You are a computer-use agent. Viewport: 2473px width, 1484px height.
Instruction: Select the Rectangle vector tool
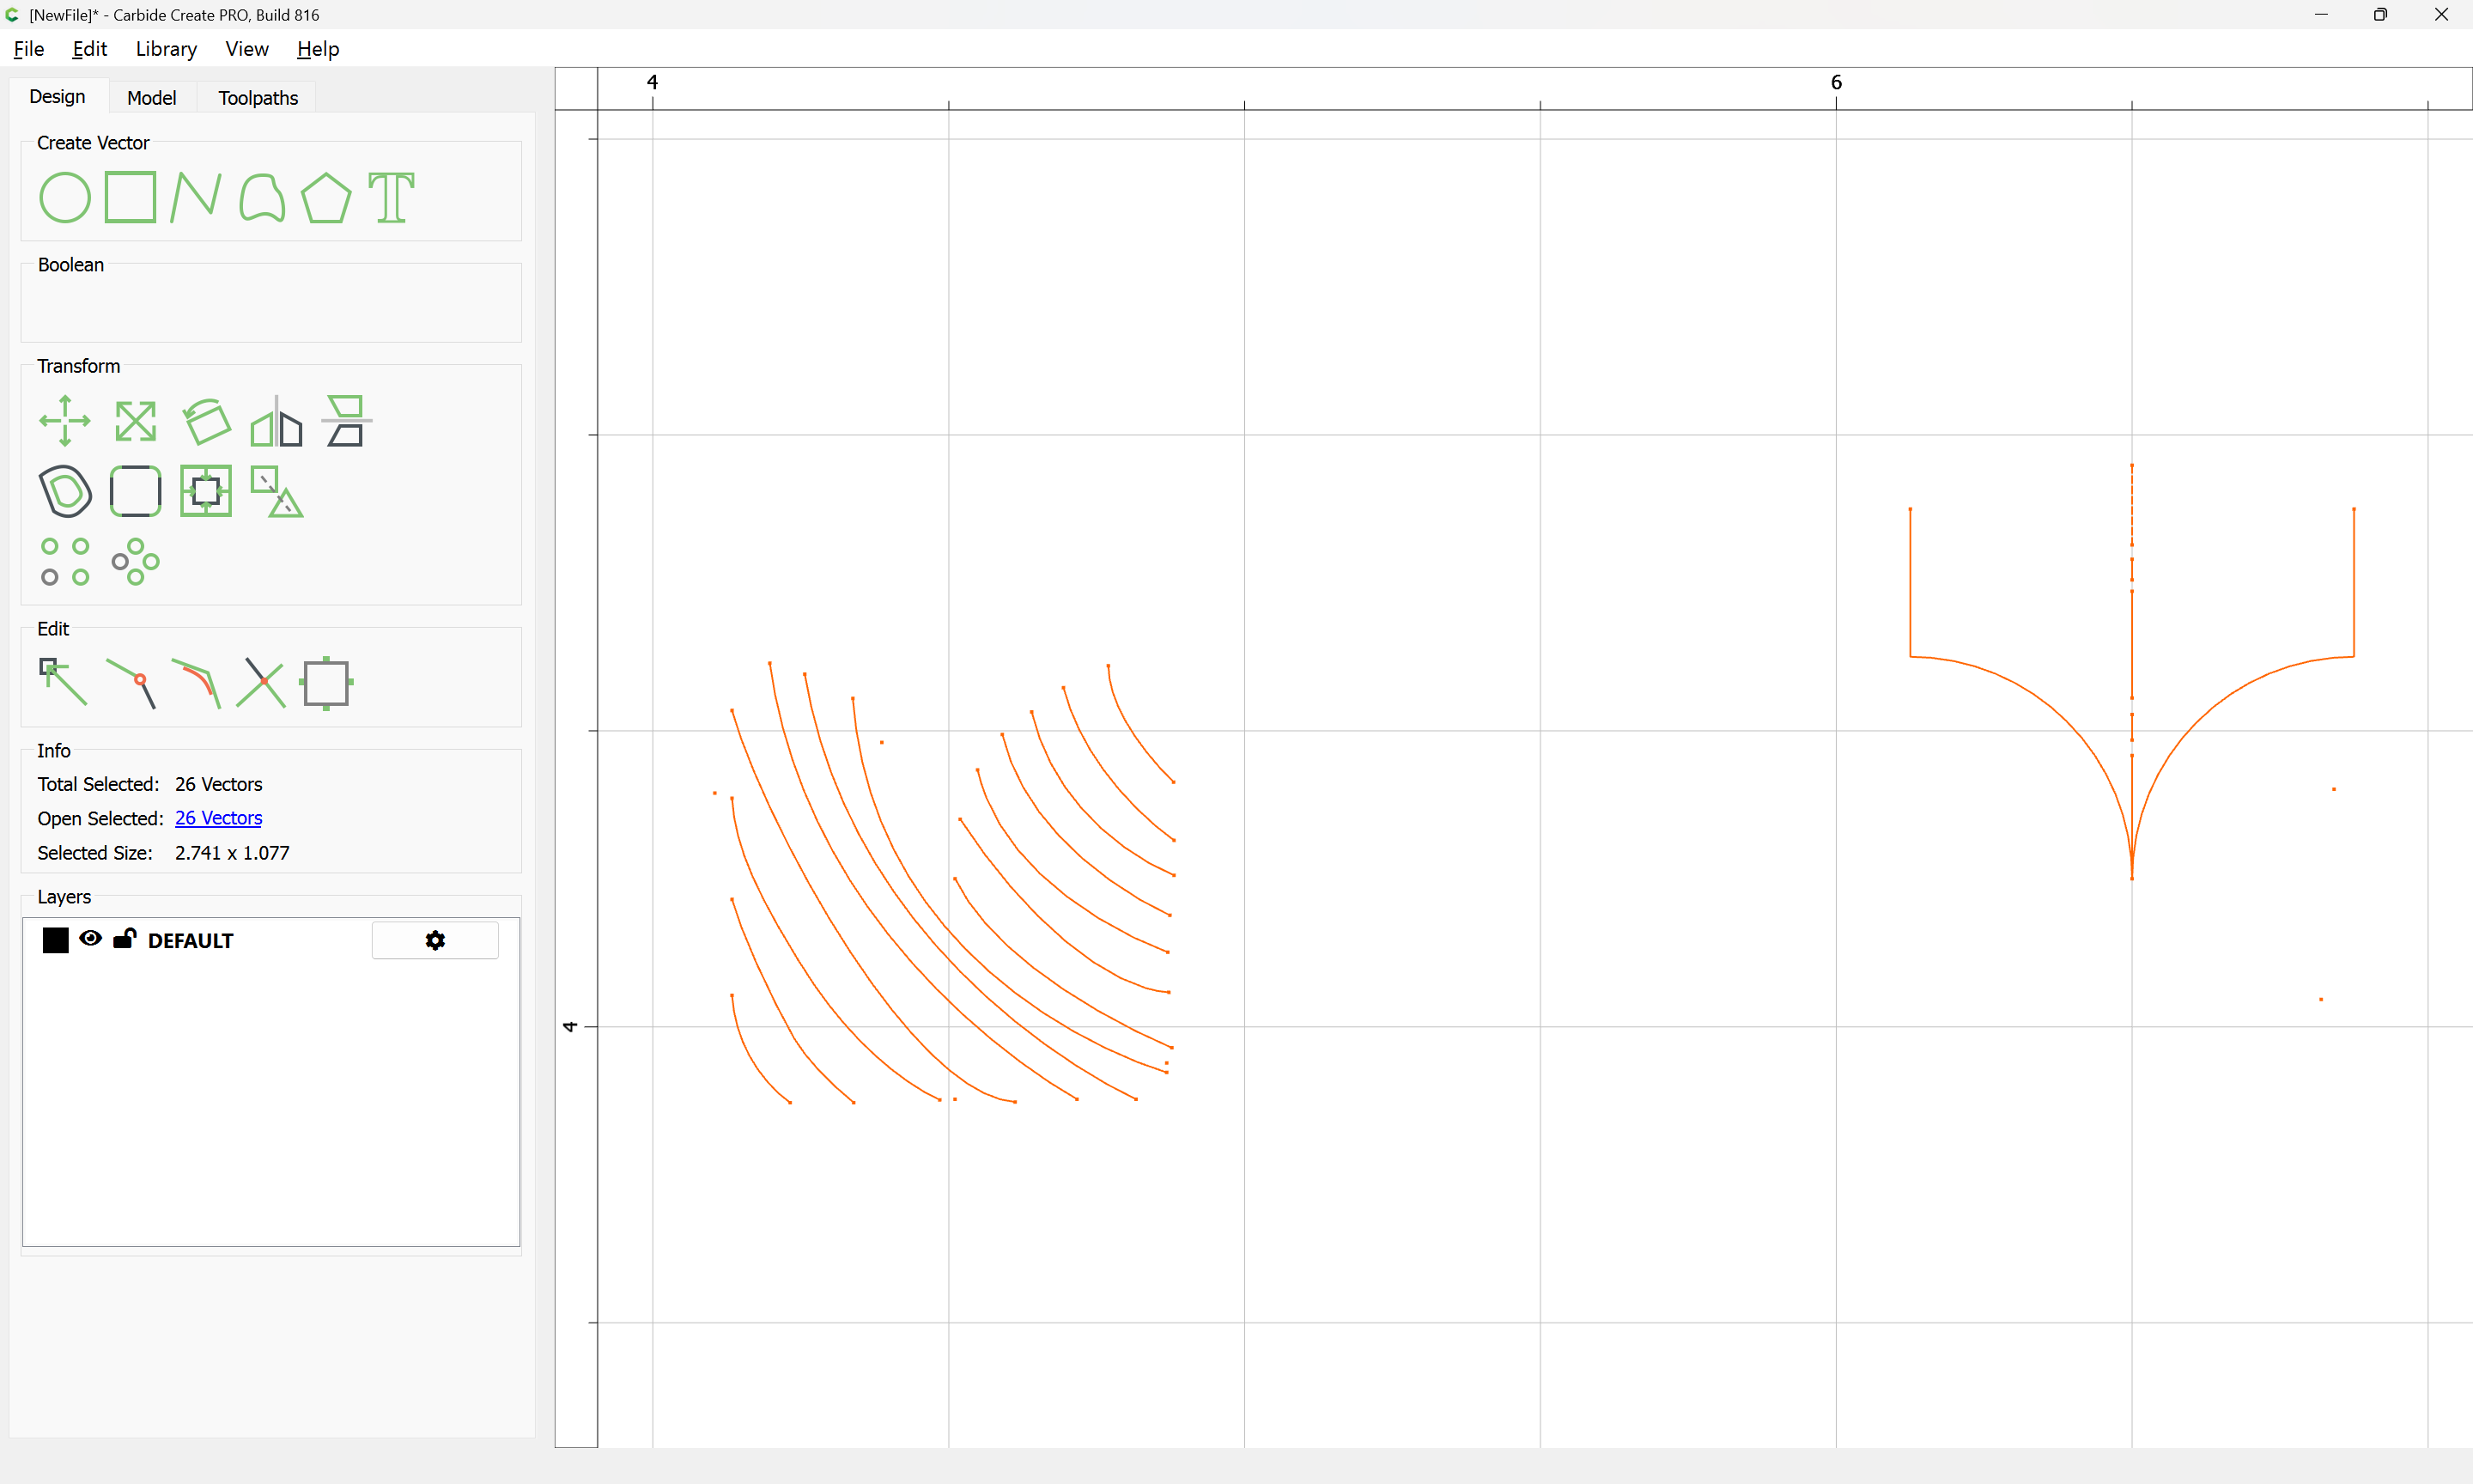coord(130,197)
